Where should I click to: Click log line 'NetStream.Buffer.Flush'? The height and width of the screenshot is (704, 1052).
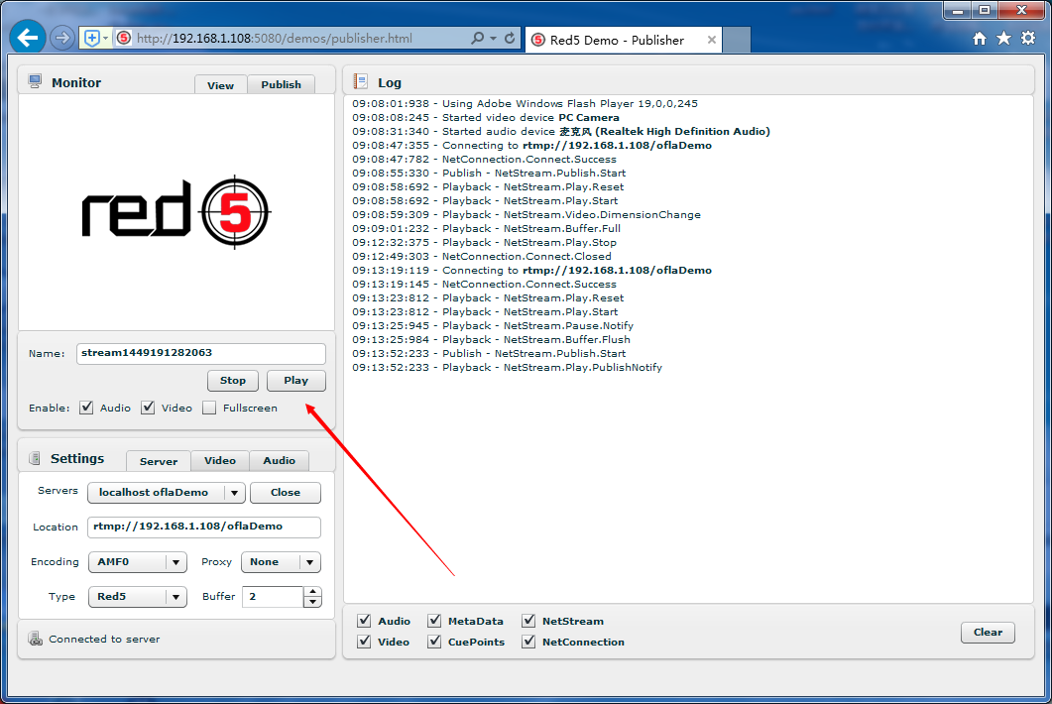click(x=491, y=339)
